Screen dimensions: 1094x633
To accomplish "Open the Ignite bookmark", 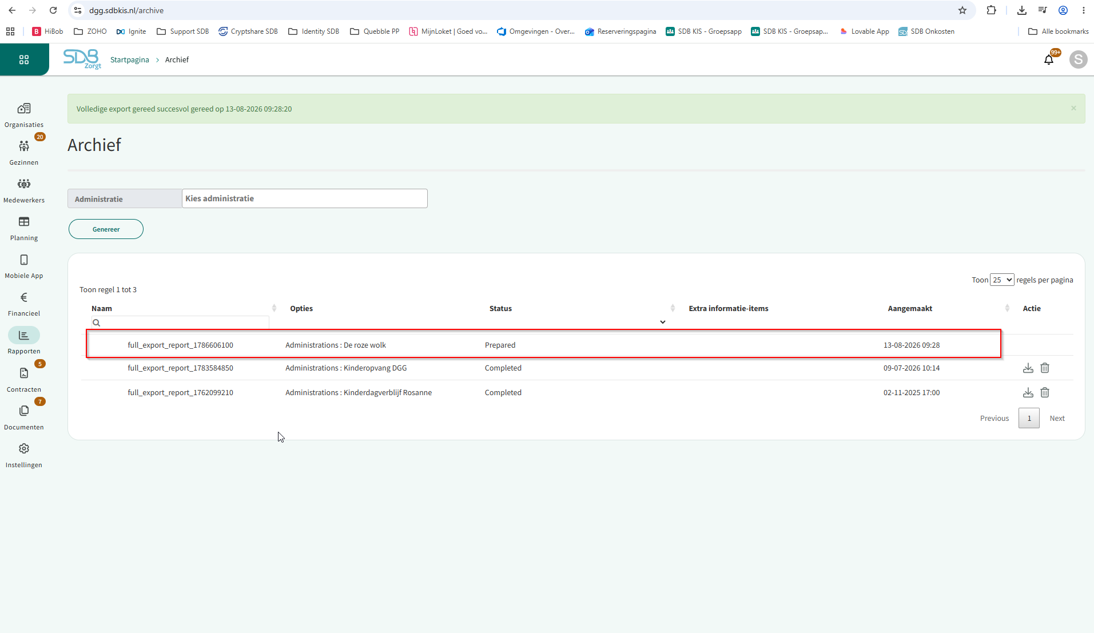I will (131, 31).
